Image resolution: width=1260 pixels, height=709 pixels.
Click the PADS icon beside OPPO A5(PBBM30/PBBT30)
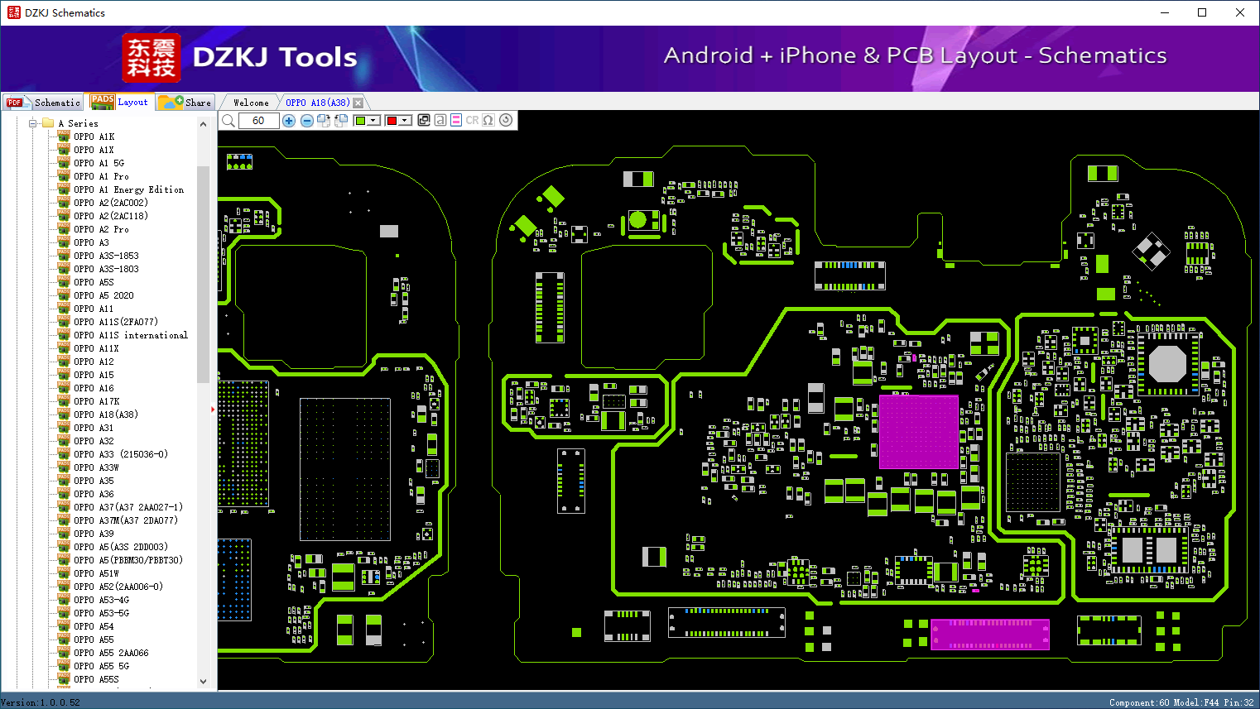pos(64,560)
